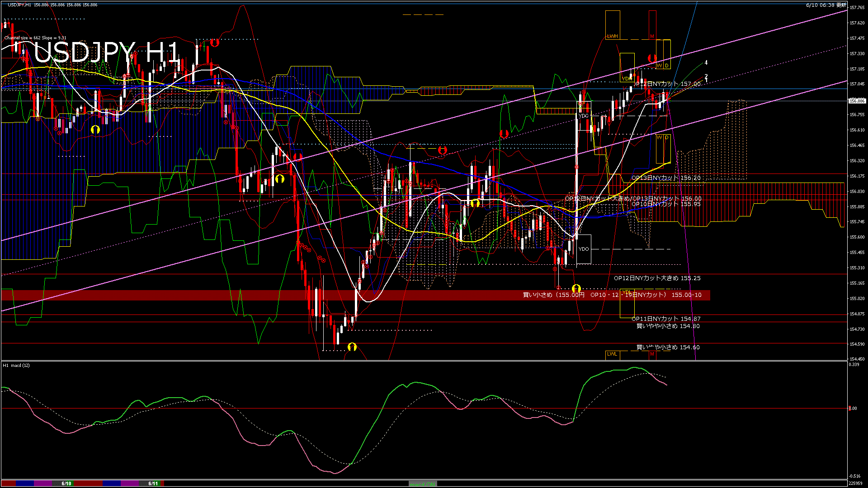Click red down-arrow marker above upper W D boxes
This screenshot has height=488, width=868.
coord(652,58)
